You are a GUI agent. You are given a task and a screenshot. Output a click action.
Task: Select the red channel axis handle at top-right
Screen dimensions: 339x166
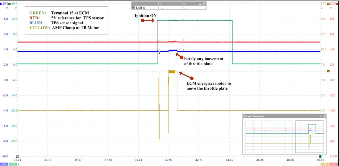pyautogui.click(x=338, y=4)
